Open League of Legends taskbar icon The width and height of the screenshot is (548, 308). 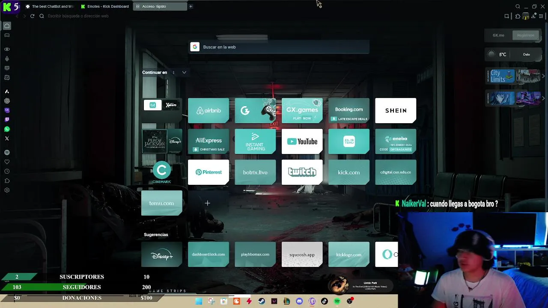[x=287, y=301]
